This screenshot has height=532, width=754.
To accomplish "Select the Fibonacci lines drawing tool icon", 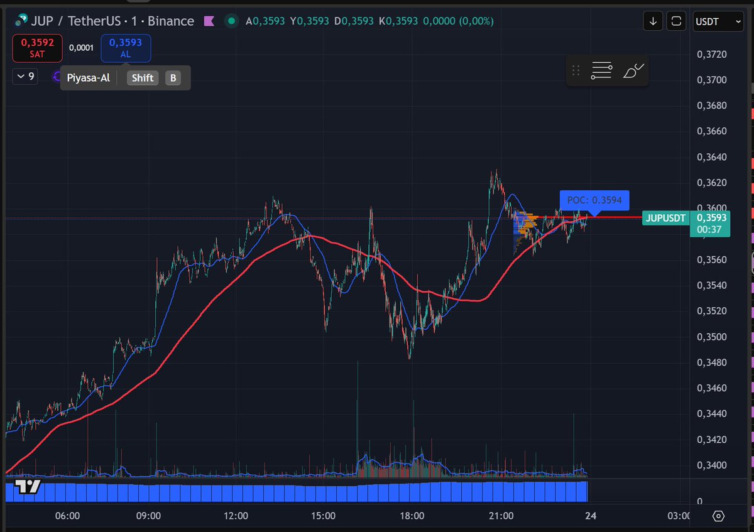I will [x=601, y=71].
